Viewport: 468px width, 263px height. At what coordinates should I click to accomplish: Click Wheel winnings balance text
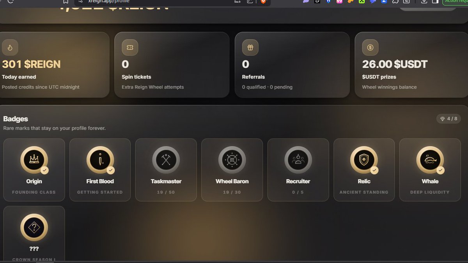[x=389, y=87]
